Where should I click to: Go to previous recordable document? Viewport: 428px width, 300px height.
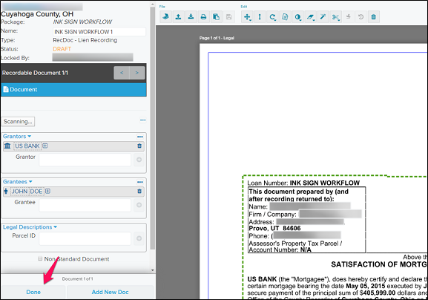click(x=122, y=73)
